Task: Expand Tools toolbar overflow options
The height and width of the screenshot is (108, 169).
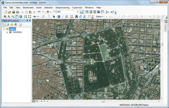Action: pyautogui.click(x=93, y=17)
